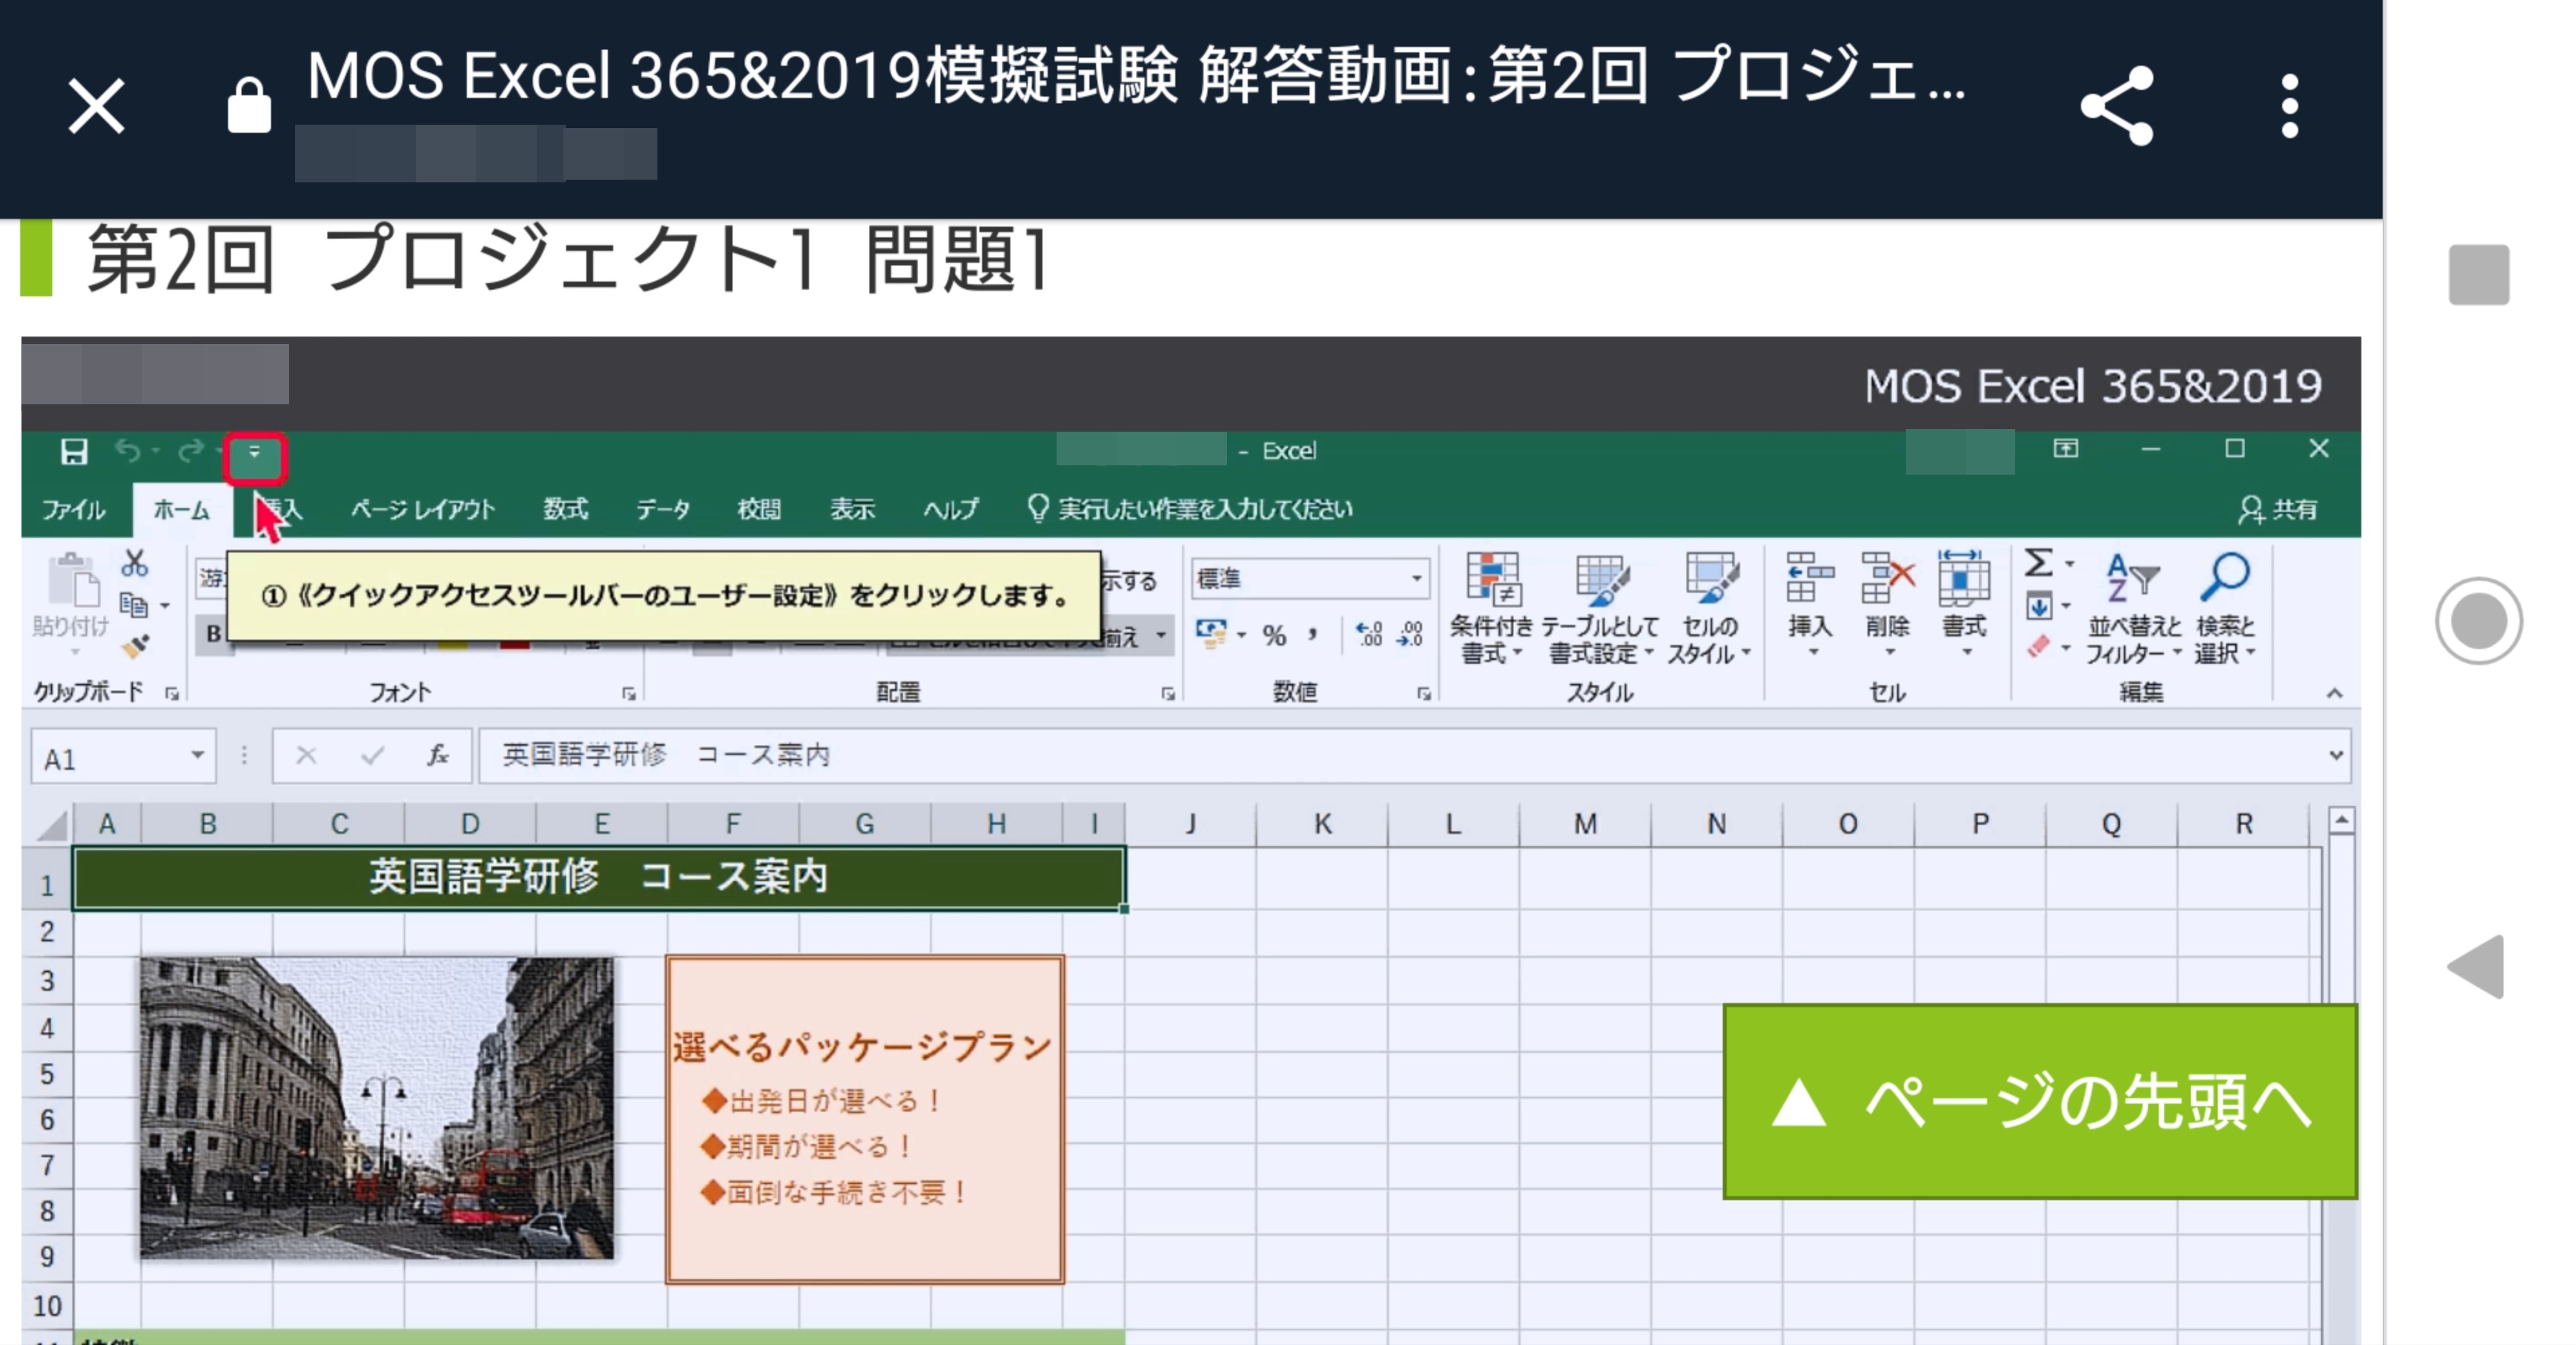Open 条件付き書式 conditional formatting

(x=1491, y=607)
